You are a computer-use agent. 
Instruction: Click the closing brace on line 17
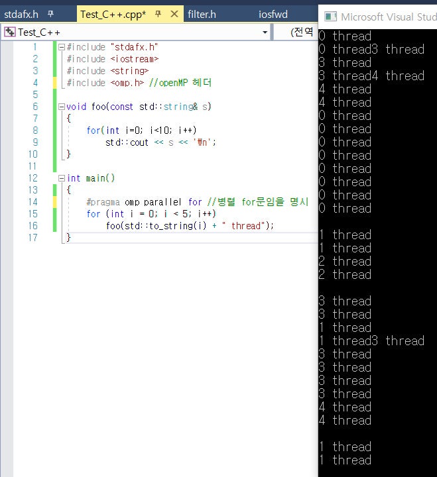(x=68, y=238)
